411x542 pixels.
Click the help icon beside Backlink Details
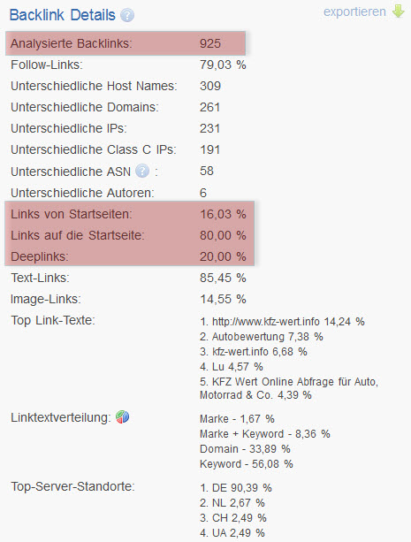(x=127, y=15)
